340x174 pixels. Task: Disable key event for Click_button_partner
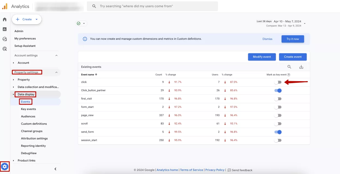click(x=278, y=90)
